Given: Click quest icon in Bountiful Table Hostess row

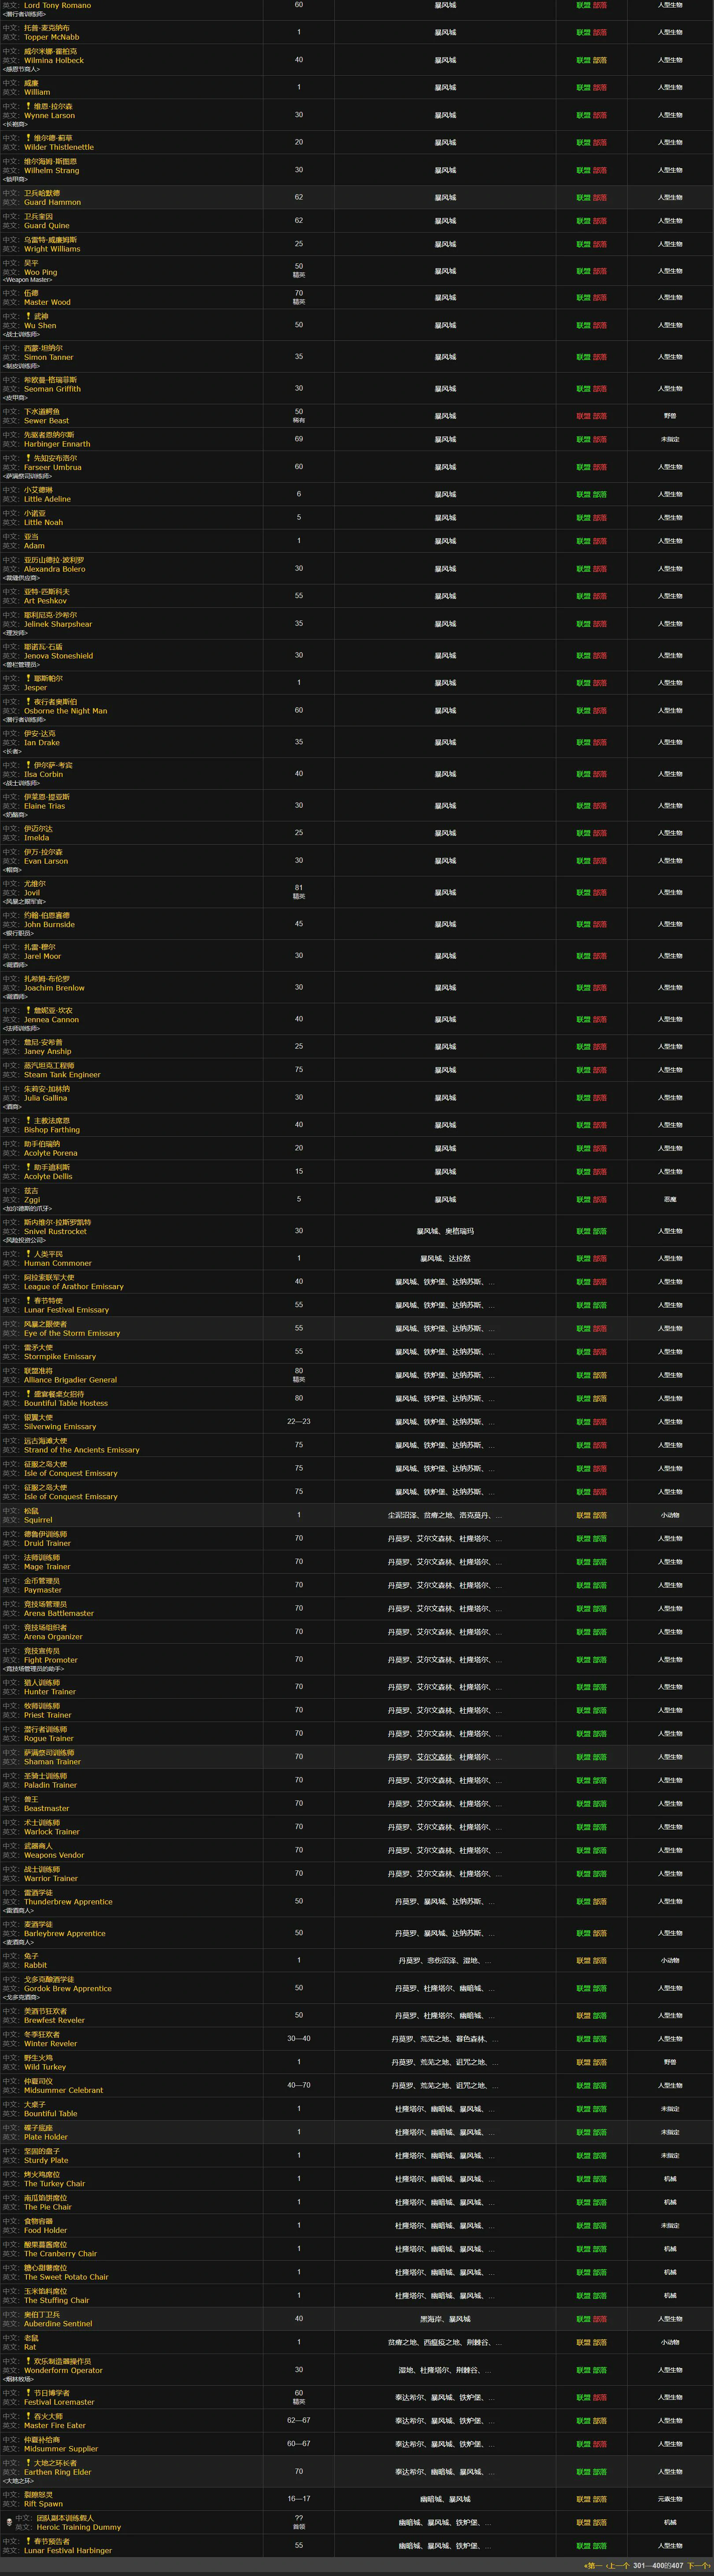Looking at the screenshot, I should coord(28,1394).
